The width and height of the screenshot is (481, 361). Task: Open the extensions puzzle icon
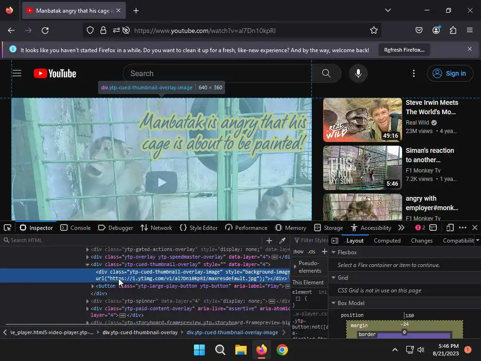453,30
